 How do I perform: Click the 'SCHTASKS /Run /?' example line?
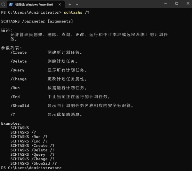(29, 136)
